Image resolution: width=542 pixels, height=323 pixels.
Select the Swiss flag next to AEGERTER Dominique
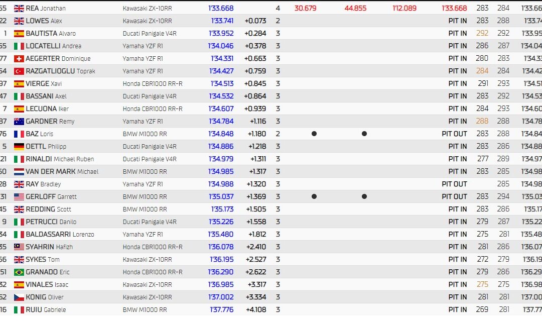(x=19, y=58)
